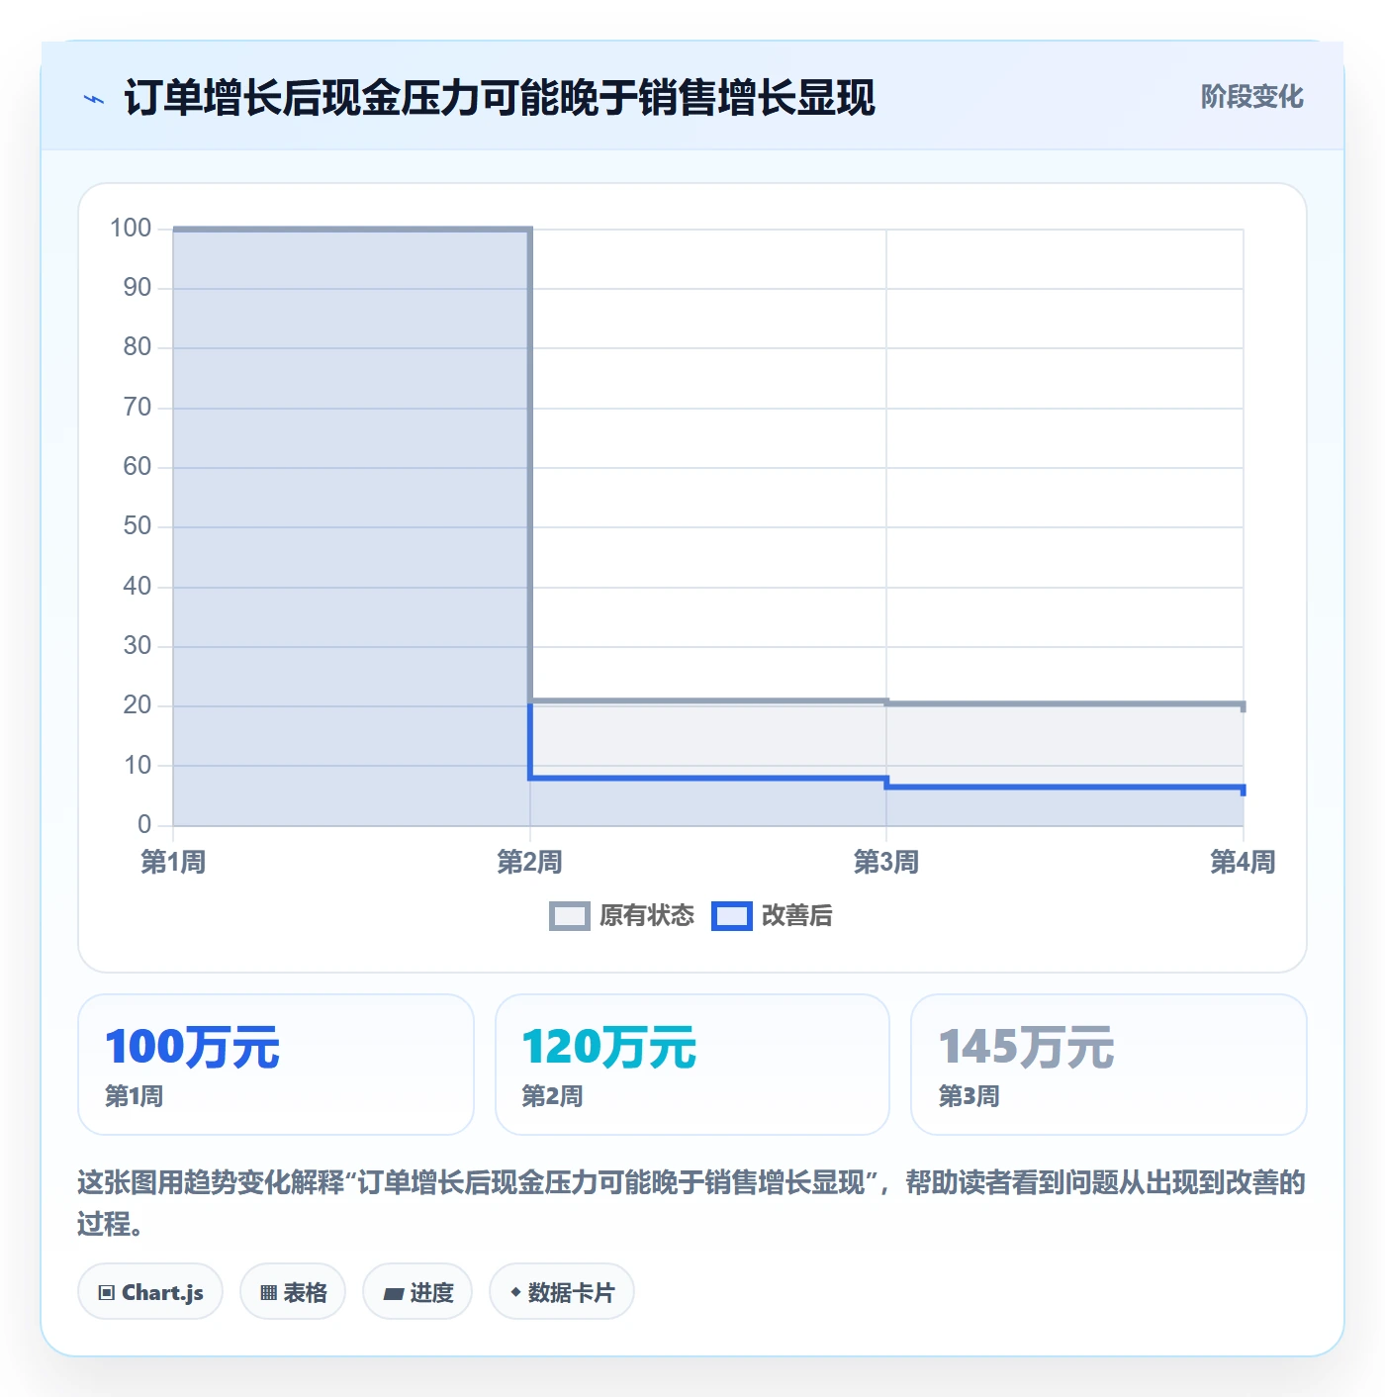1385x1397 pixels.
Task: Click the 50 y-axis tick label
Action: tap(138, 526)
